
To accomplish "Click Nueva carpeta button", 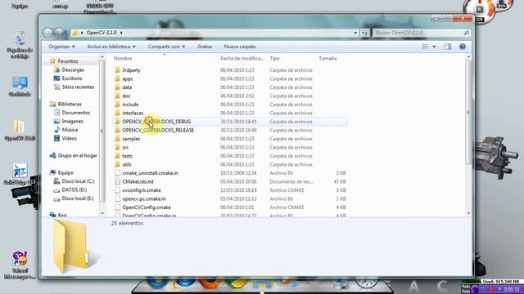I will click(240, 47).
